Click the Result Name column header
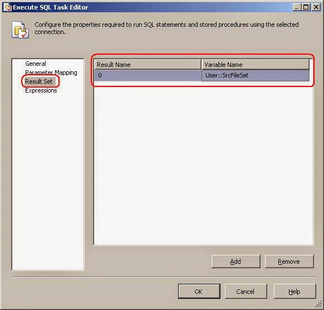324x310 pixels. pos(148,65)
